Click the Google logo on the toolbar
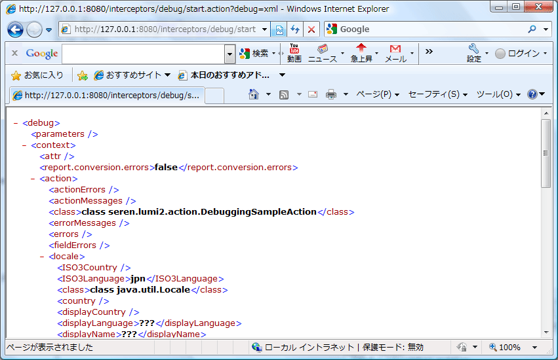The image size is (558, 360). pyautogui.click(x=41, y=53)
